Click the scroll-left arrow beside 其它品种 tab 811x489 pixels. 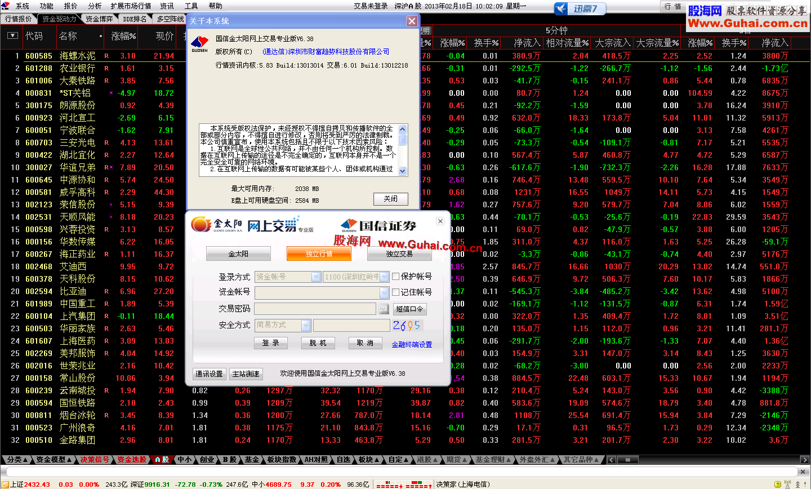[x=612, y=460]
